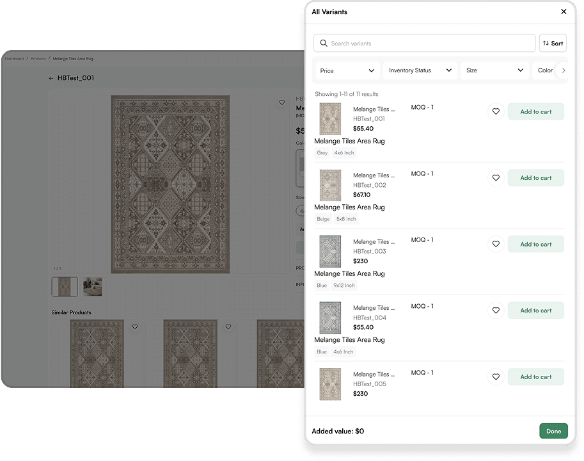The image size is (584, 461).
Task: Select the room scene gallery thumbnail
Action: (92, 287)
